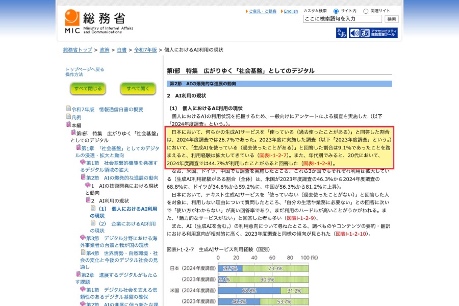This screenshot has height=306, width=459.
Task: Click the すべて開く button
Action: click(138, 88)
